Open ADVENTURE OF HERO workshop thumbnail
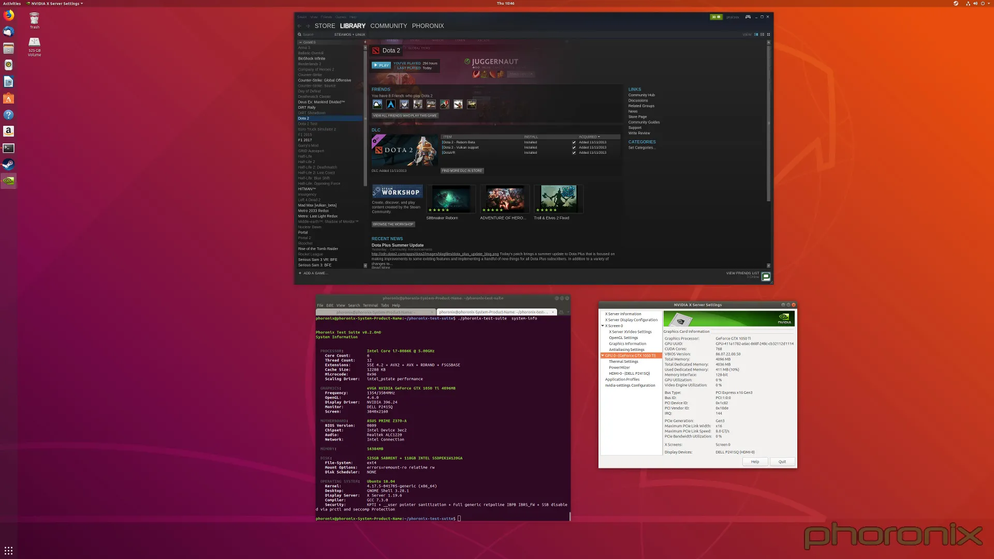The width and height of the screenshot is (994, 559). 505,199
